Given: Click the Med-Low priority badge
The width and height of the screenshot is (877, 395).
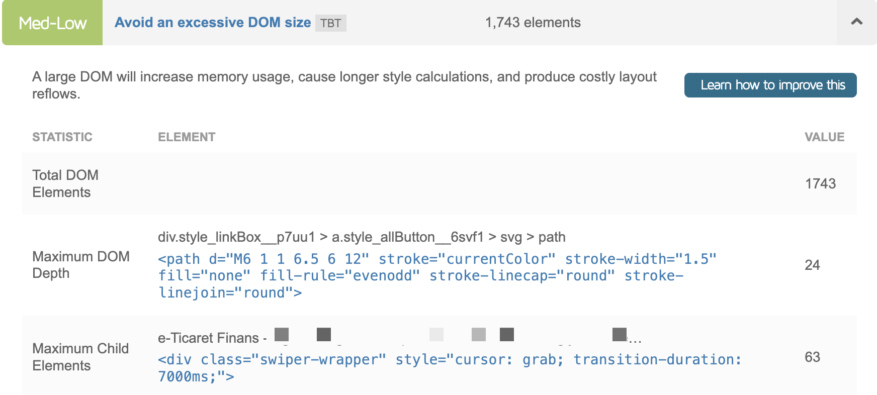Looking at the screenshot, I should pos(52,23).
